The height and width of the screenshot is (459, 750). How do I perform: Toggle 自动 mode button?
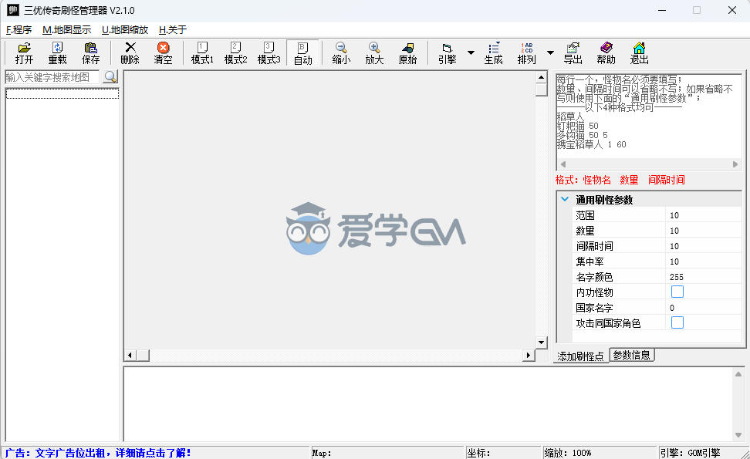pyautogui.click(x=302, y=53)
